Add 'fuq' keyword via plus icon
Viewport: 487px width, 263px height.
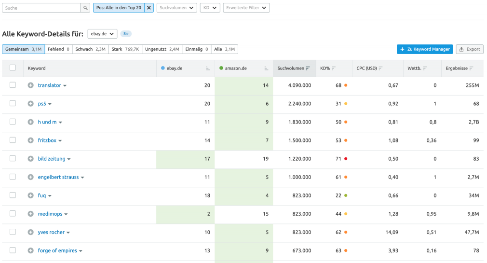30,195
